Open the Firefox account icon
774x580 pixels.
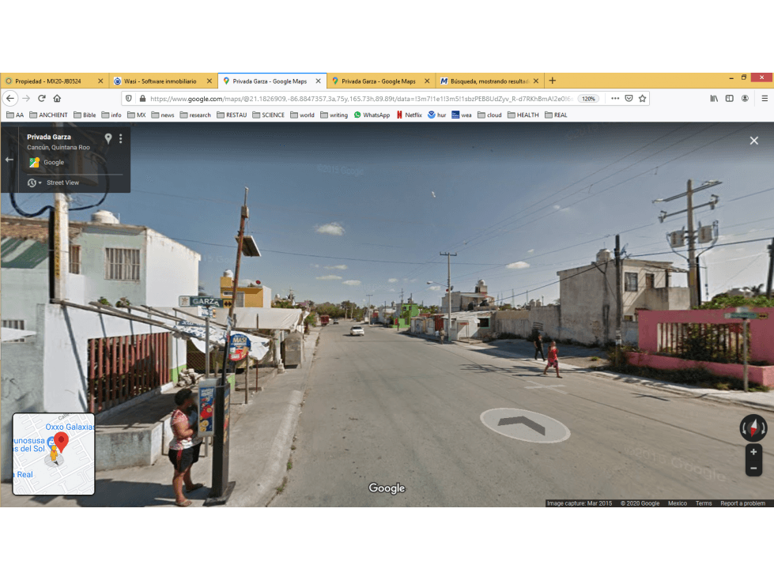coord(745,99)
